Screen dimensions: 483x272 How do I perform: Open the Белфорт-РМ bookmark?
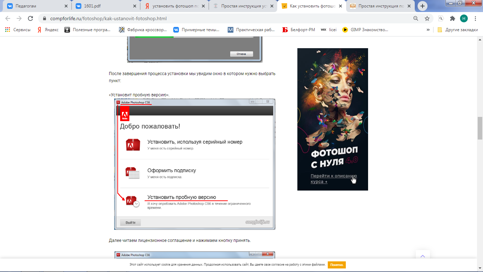tap(299, 30)
